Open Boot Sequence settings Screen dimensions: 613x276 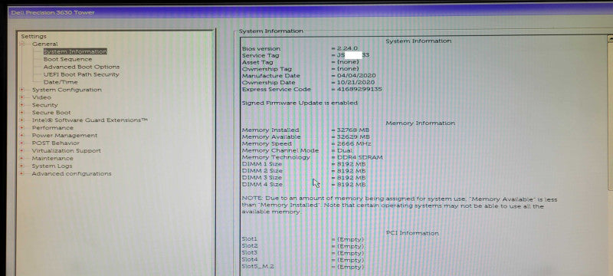pyautogui.click(x=67, y=60)
